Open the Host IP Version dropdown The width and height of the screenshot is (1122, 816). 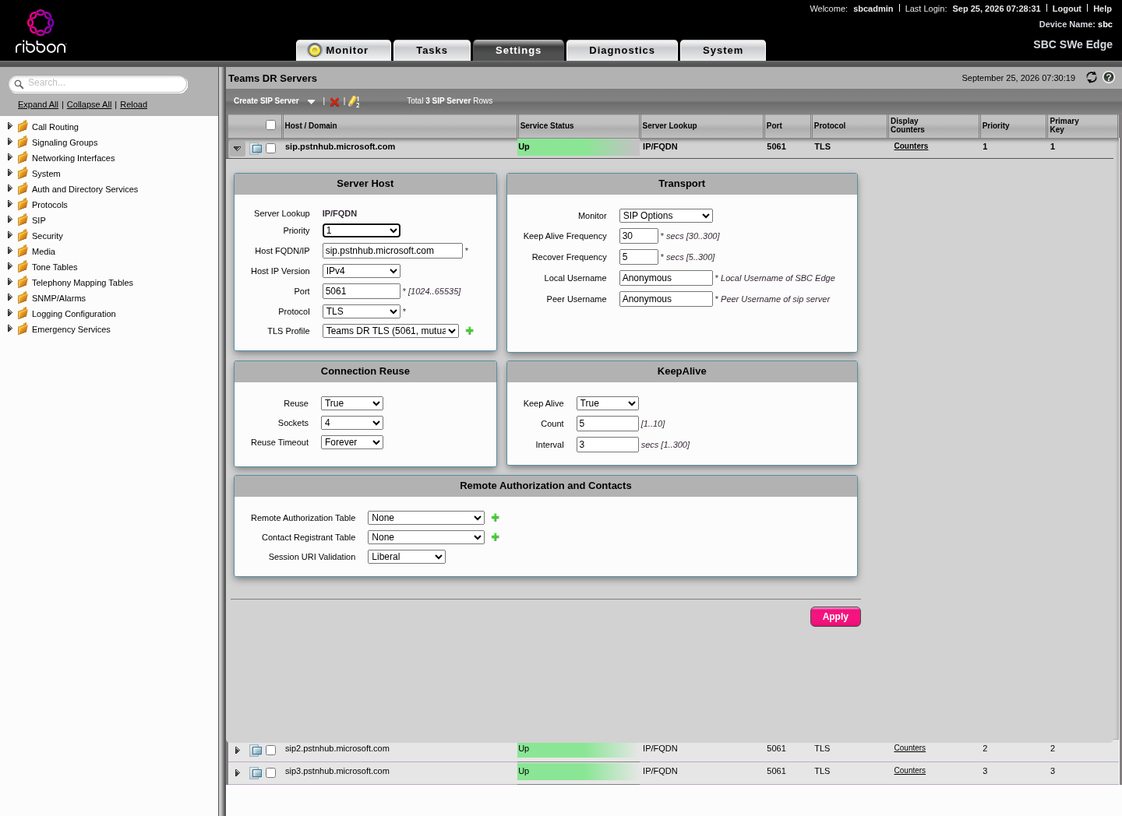click(x=362, y=271)
